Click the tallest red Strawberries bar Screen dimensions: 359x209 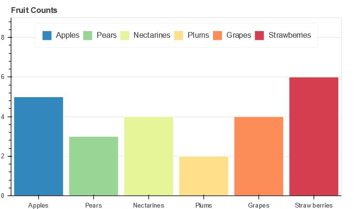pyautogui.click(x=314, y=136)
